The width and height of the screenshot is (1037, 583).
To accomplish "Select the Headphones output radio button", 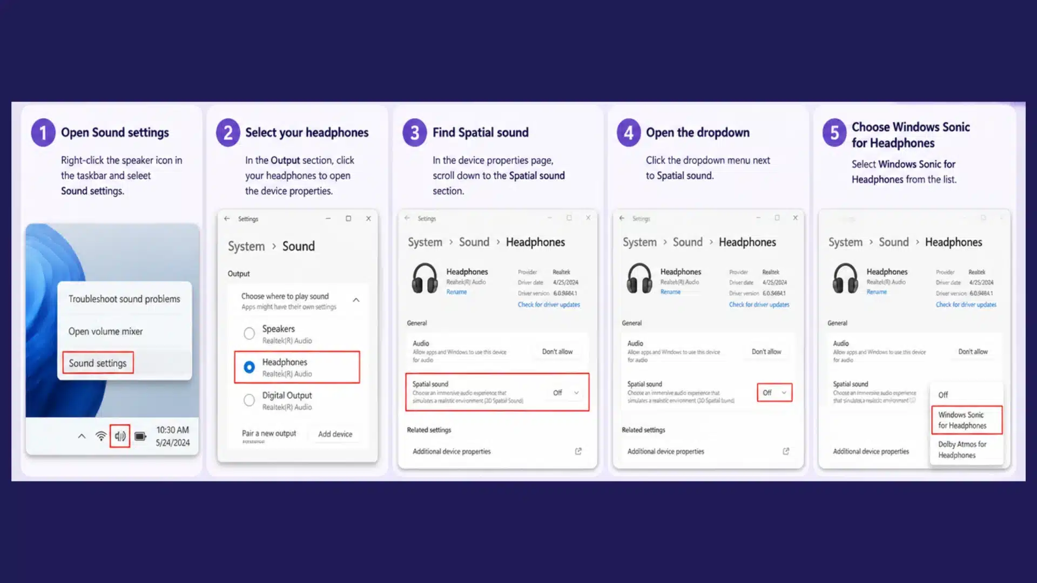I will pyautogui.click(x=249, y=367).
